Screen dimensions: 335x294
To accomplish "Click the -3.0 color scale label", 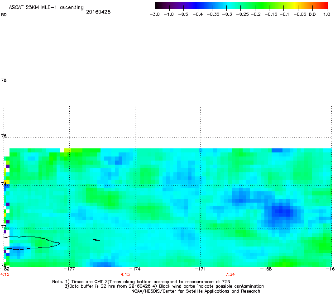I will pos(154,14).
